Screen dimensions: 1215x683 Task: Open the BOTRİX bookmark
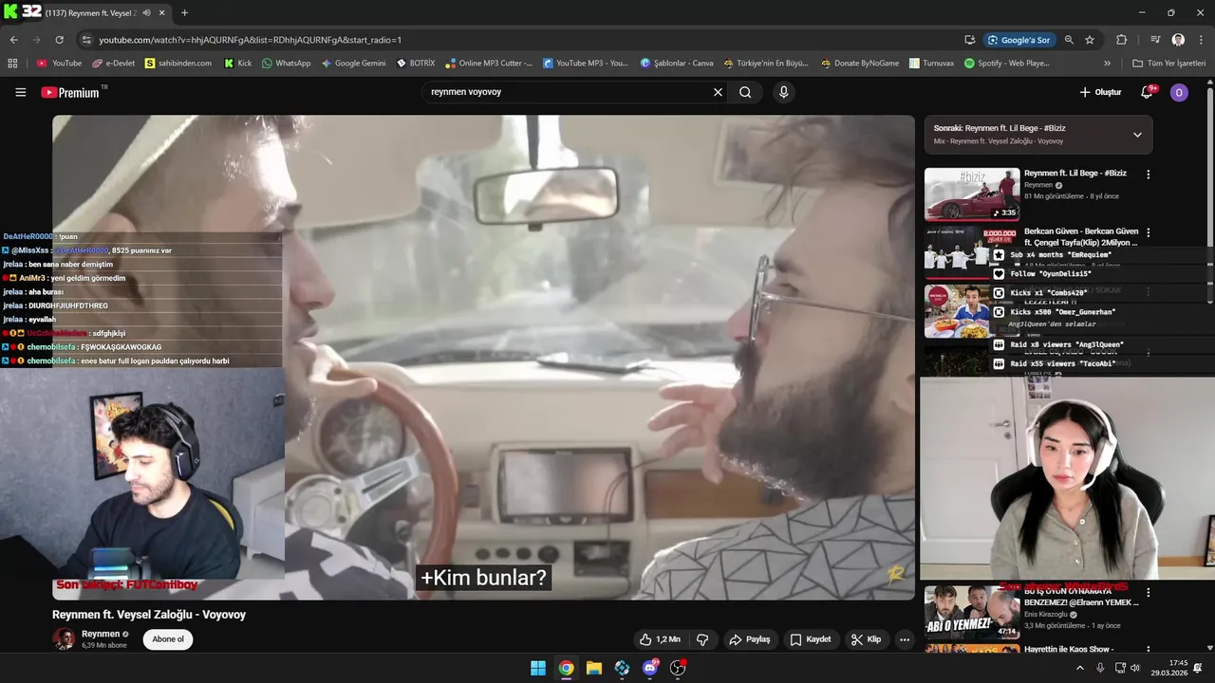(x=416, y=64)
